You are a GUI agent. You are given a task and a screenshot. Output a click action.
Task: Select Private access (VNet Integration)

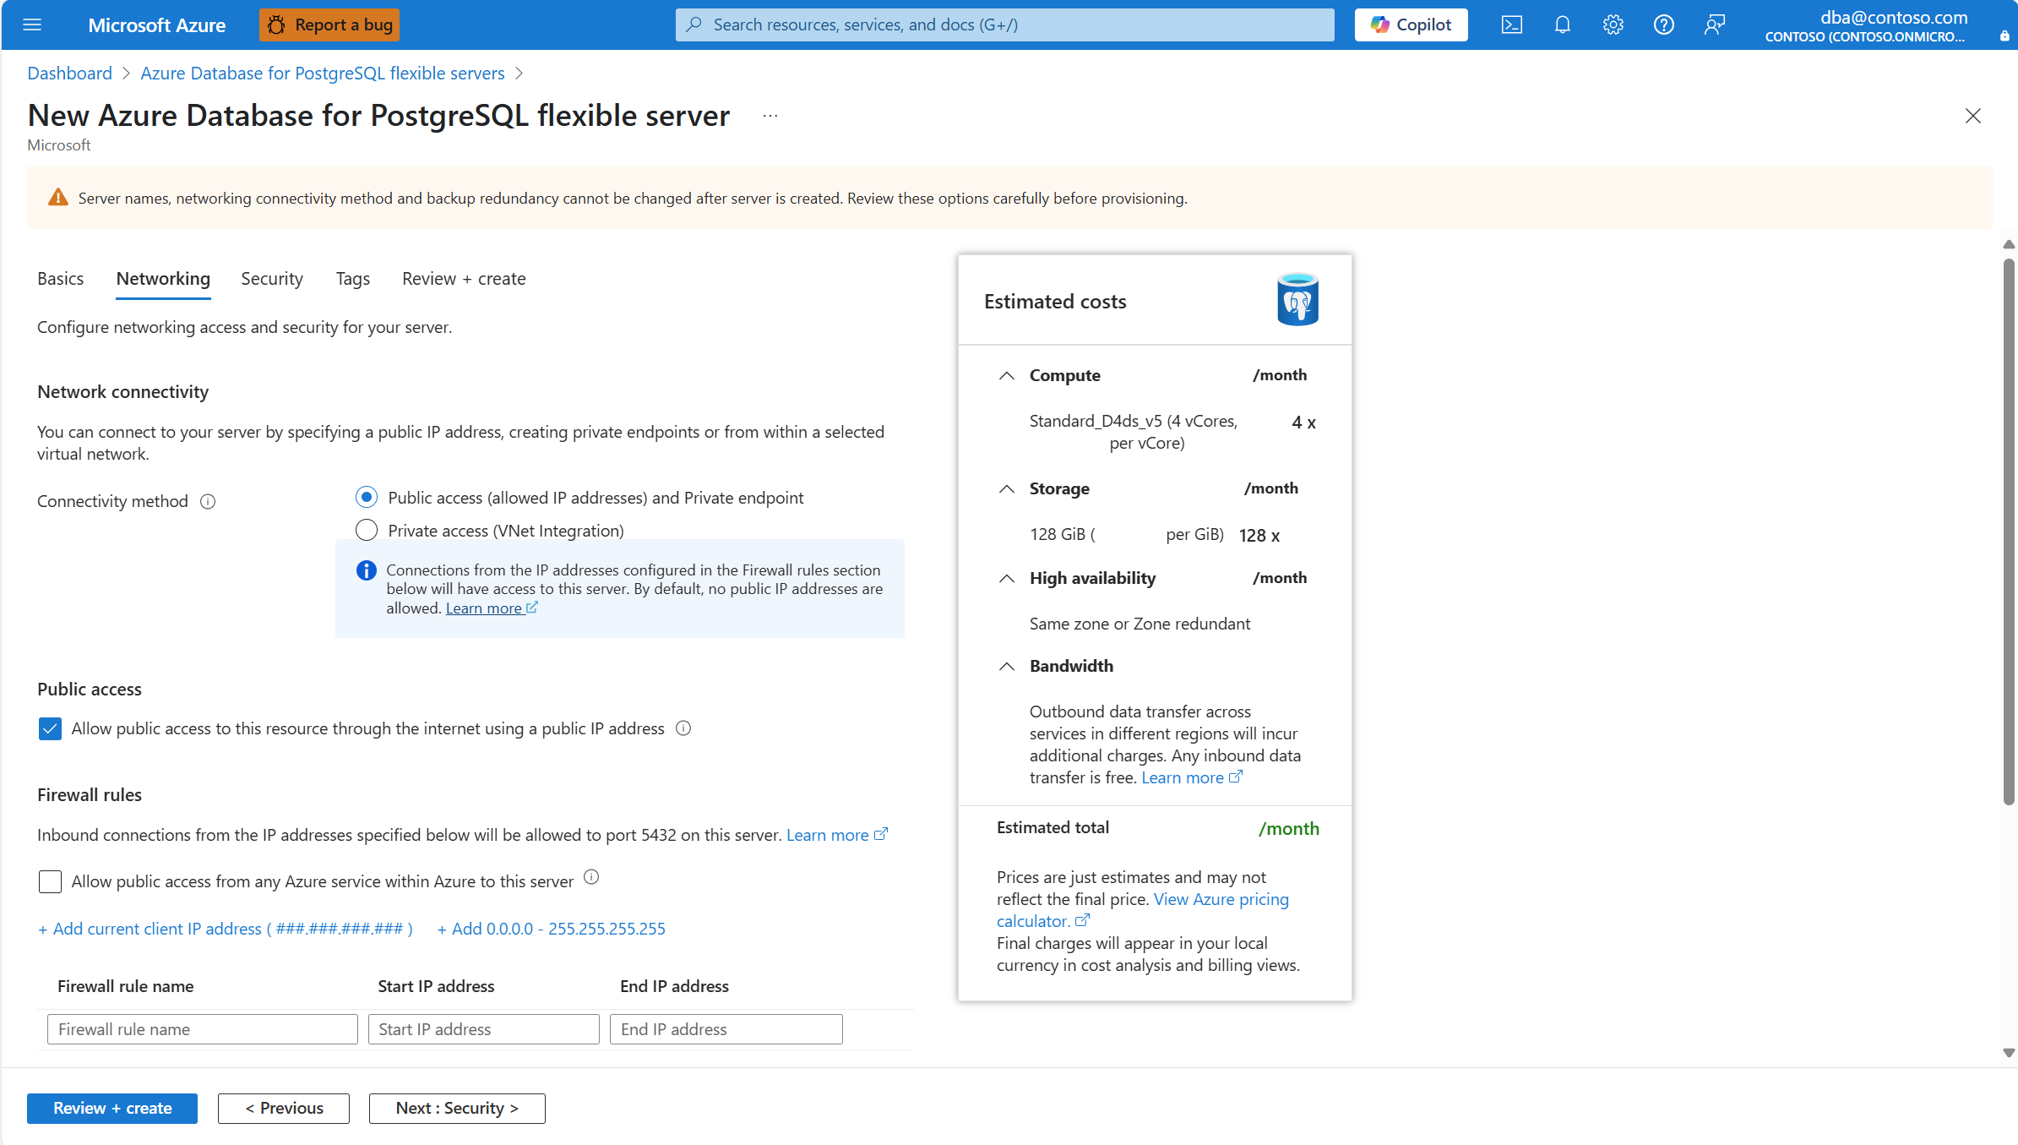point(366,530)
